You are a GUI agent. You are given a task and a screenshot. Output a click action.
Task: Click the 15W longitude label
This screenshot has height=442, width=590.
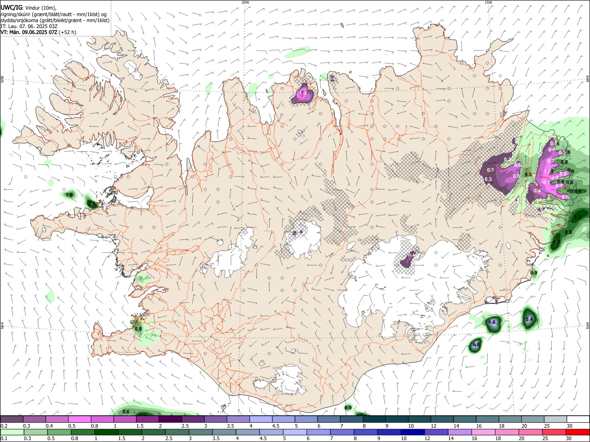488,2
